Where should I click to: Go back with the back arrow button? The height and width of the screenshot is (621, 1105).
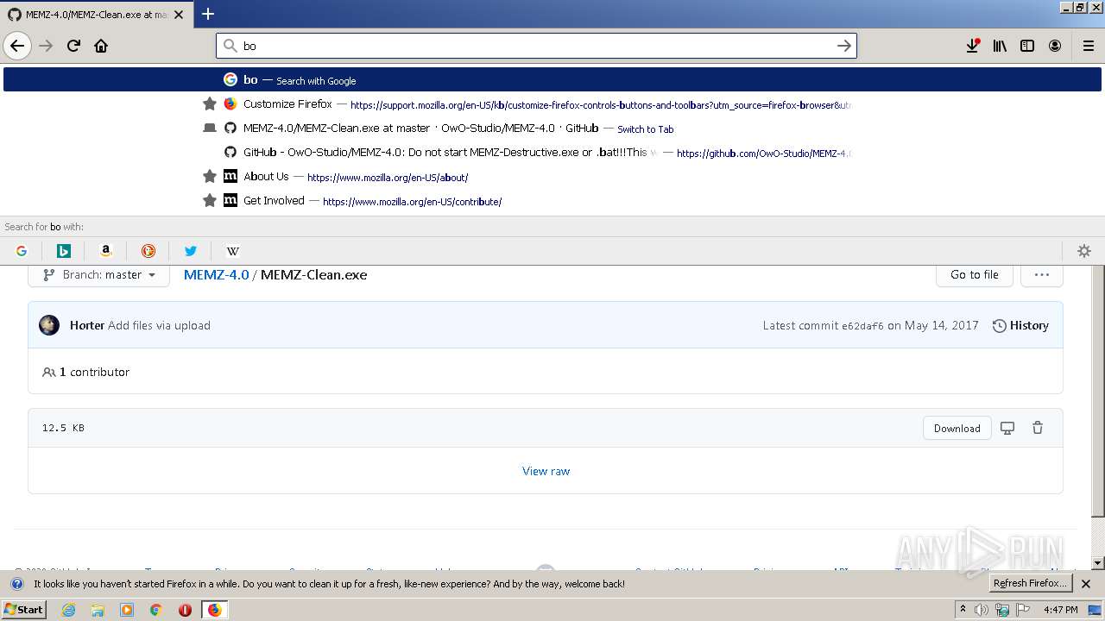pos(17,46)
